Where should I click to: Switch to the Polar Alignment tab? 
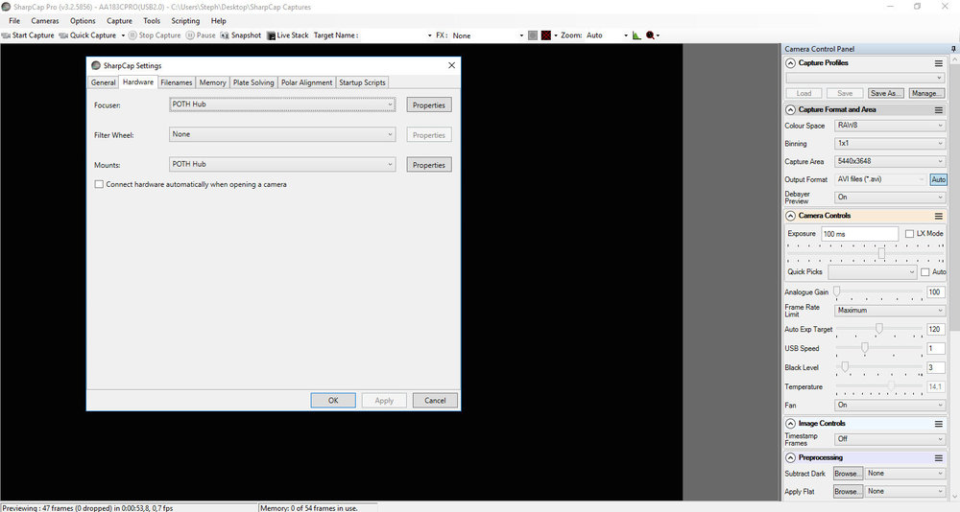[307, 82]
